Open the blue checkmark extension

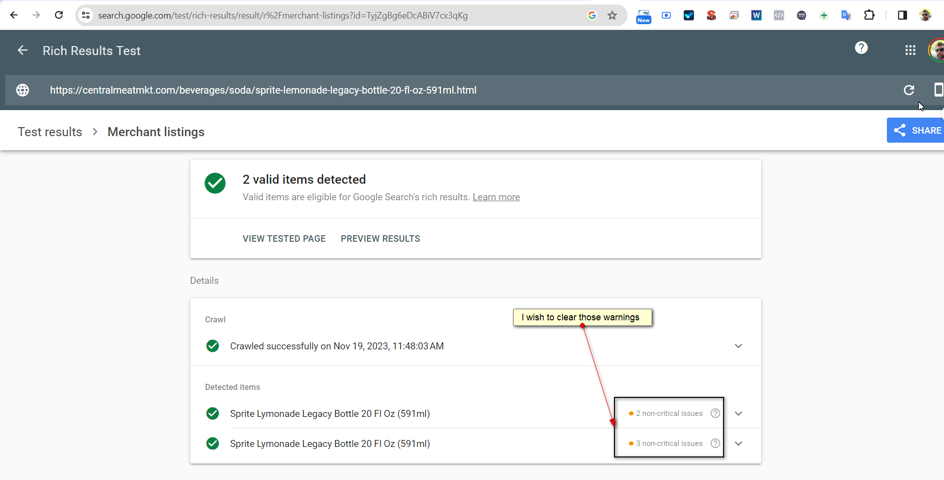[689, 15]
